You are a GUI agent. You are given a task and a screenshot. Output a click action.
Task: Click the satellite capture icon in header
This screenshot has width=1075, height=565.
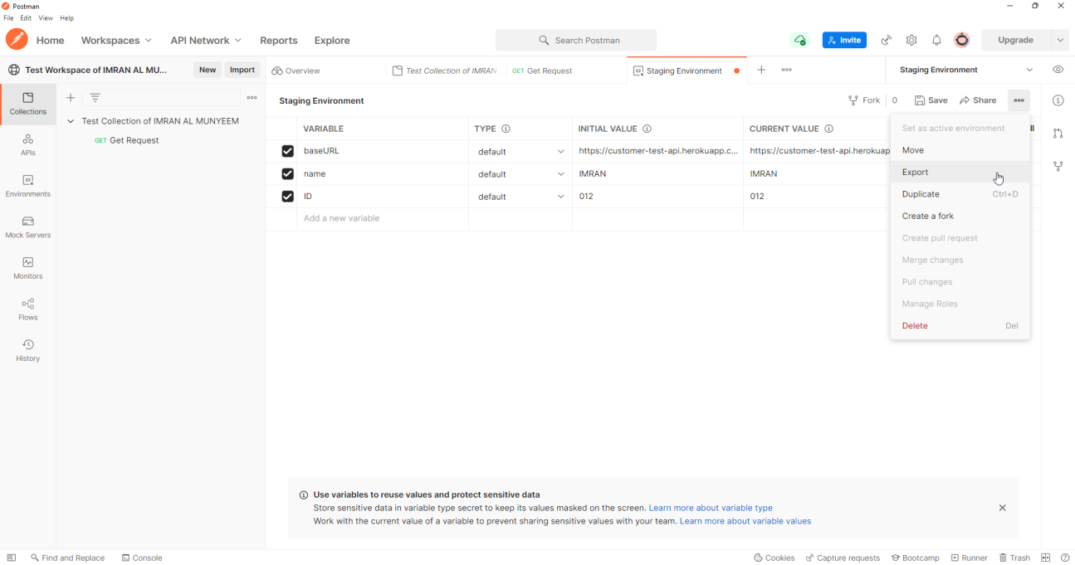pos(887,40)
